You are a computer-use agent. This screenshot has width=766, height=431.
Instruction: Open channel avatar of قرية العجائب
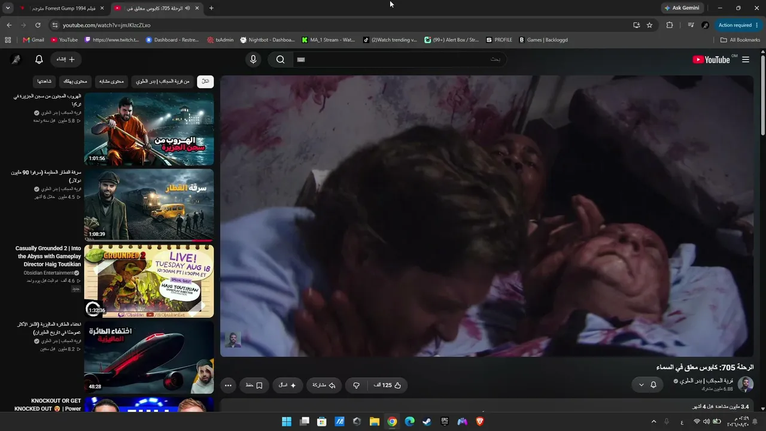click(746, 384)
